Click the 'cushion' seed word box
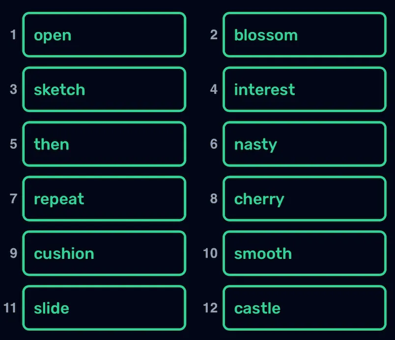 pos(104,253)
